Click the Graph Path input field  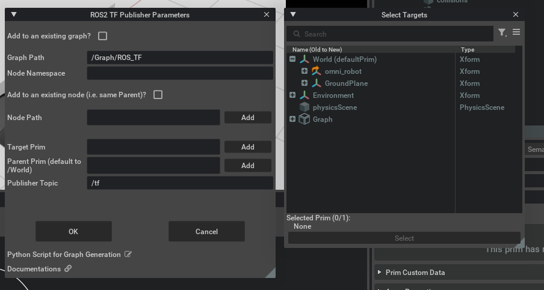[180, 58]
